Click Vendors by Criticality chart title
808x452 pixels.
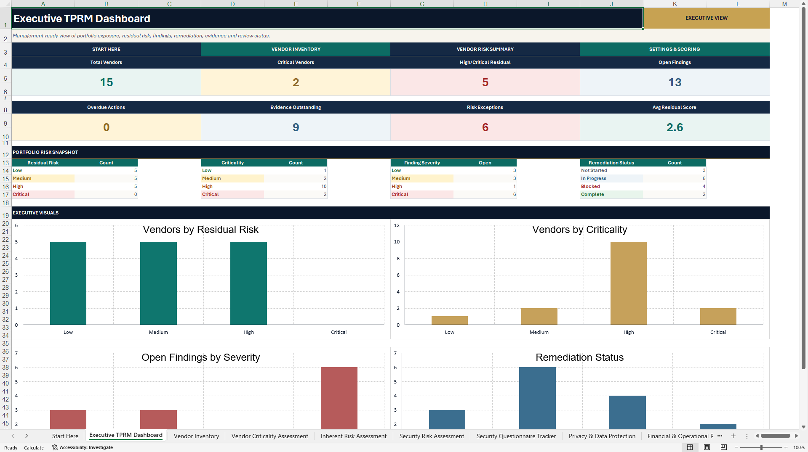pyautogui.click(x=579, y=230)
